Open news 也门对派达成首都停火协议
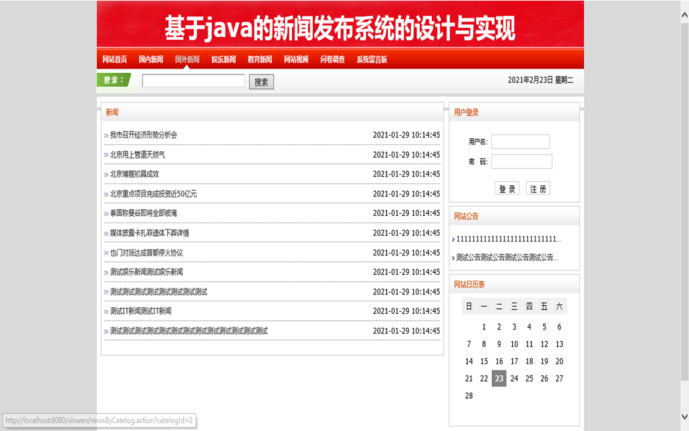This screenshot has height=431, width=689. (146, 252)
